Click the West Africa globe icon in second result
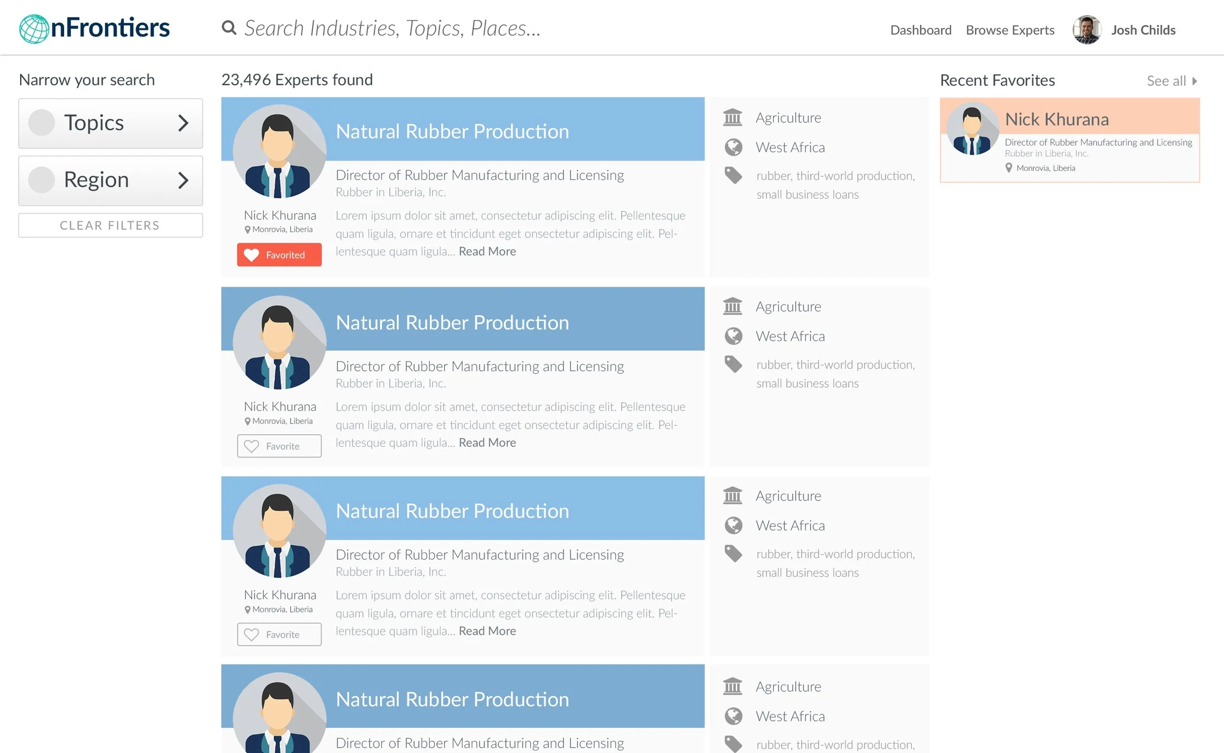 [x=733, y=336]
